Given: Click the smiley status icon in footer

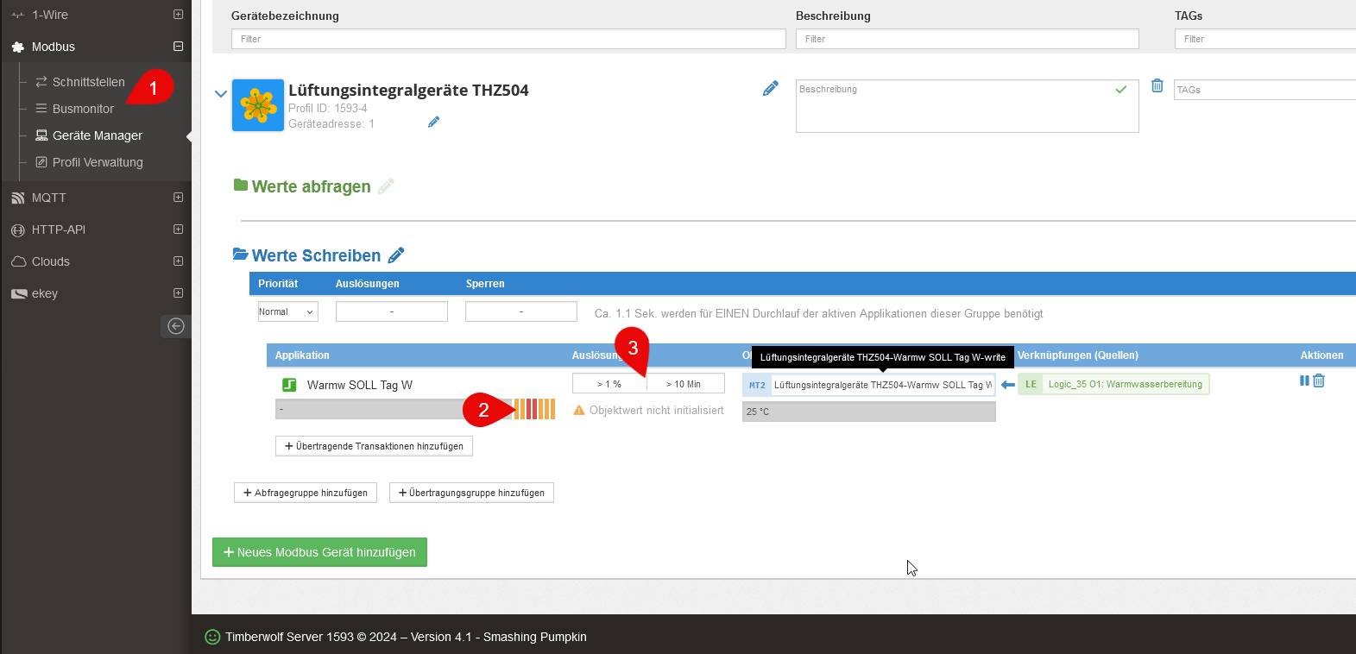Looking at the screenshot, I should (212, 637).
